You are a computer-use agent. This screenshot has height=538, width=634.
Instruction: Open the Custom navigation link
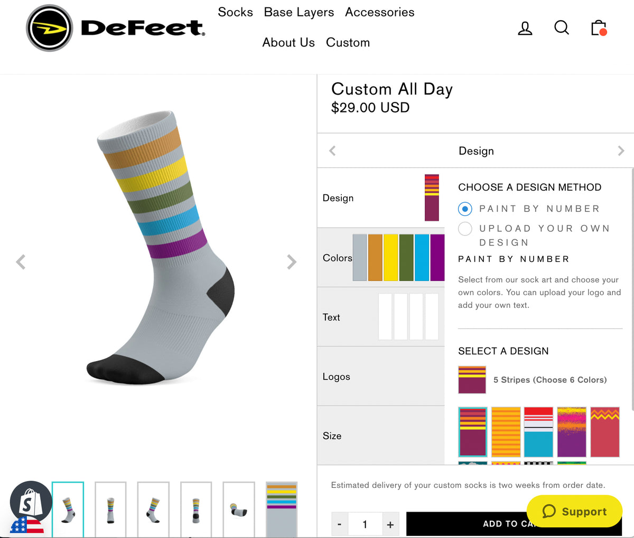click(x=348, y=42)
